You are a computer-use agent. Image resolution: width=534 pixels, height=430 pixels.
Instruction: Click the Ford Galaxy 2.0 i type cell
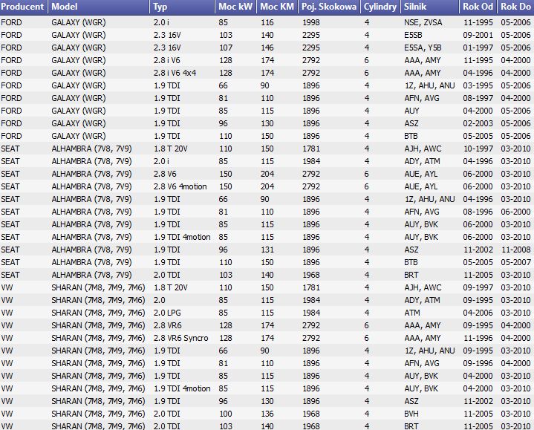(161, 22)
